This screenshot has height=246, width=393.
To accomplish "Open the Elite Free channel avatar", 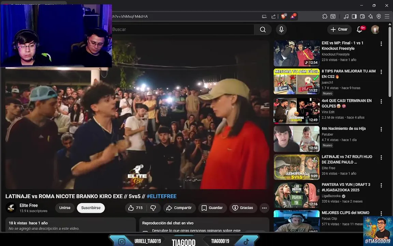I will click(11, 208).
